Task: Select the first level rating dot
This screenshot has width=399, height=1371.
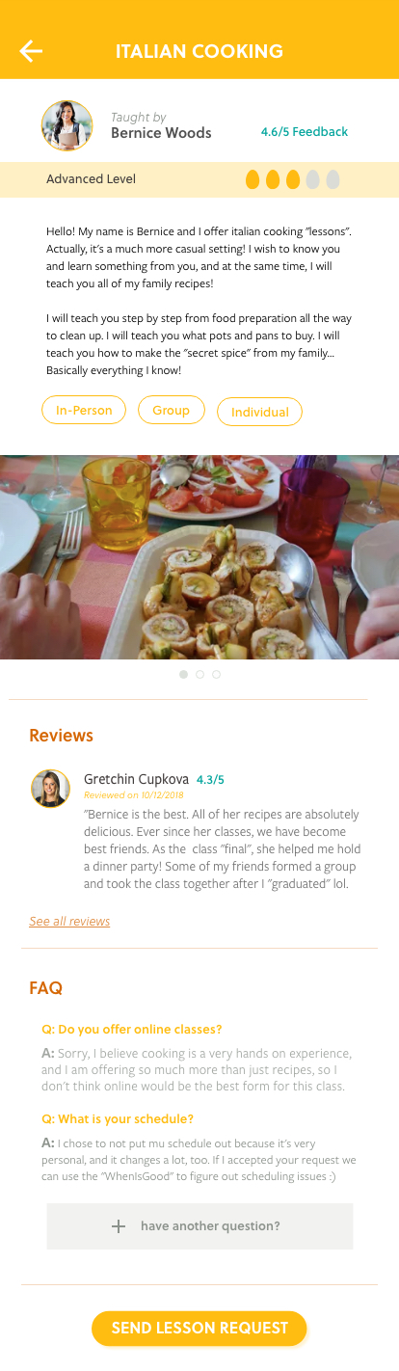Action: [x=253, y=179]
